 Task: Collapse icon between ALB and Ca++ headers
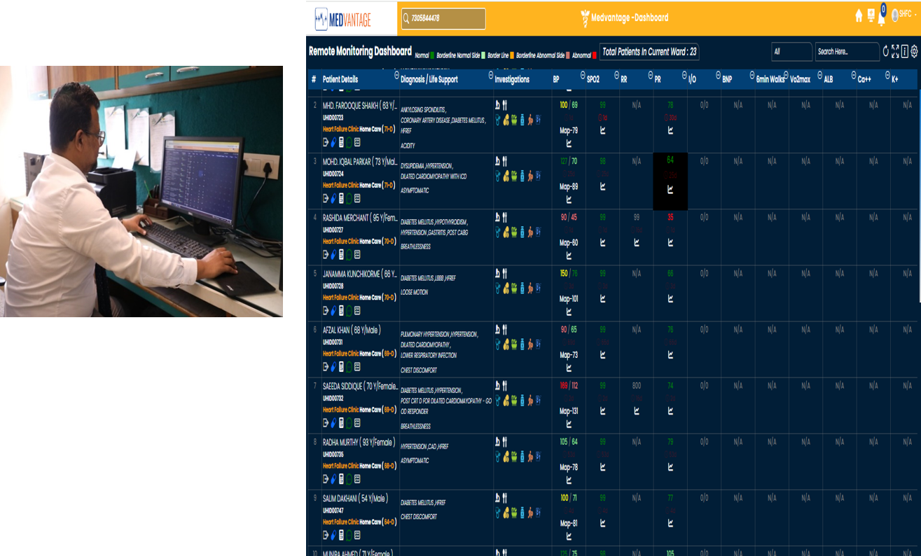click(x=854, y=75)
